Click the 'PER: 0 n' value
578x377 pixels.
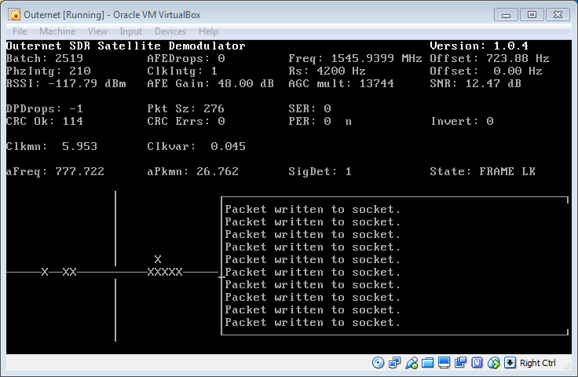320,121
